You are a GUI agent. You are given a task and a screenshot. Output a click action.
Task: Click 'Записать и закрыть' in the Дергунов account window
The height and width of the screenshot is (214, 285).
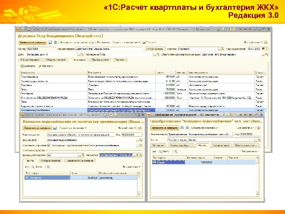(32, 42)
